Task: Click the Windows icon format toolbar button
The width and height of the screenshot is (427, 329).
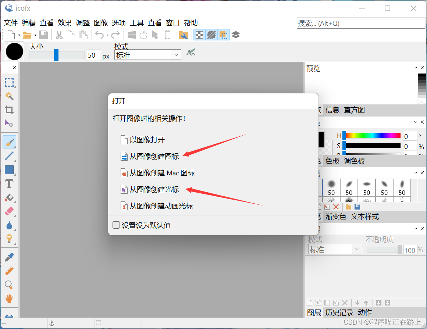Action: tap(131, 35)
